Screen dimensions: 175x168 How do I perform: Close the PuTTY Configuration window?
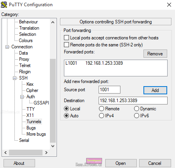click(x=169, y=5)
